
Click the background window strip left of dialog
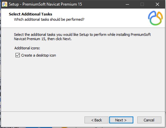coord(0,66)
